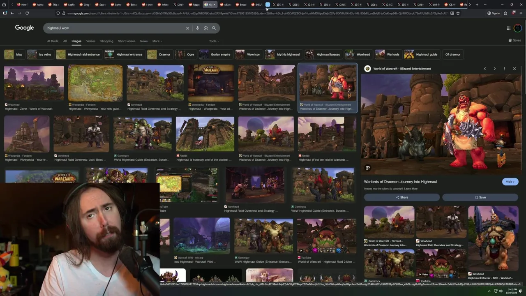Switch to Shopping results tab
Viewport: 526px width, 296px height.
(x=106, y=41)
